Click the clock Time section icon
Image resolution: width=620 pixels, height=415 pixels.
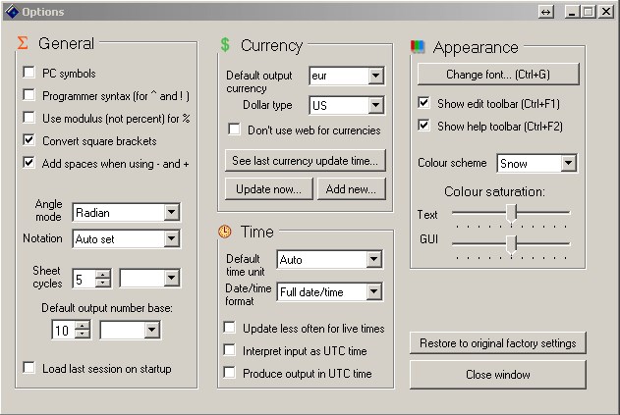tap(225, 232)
